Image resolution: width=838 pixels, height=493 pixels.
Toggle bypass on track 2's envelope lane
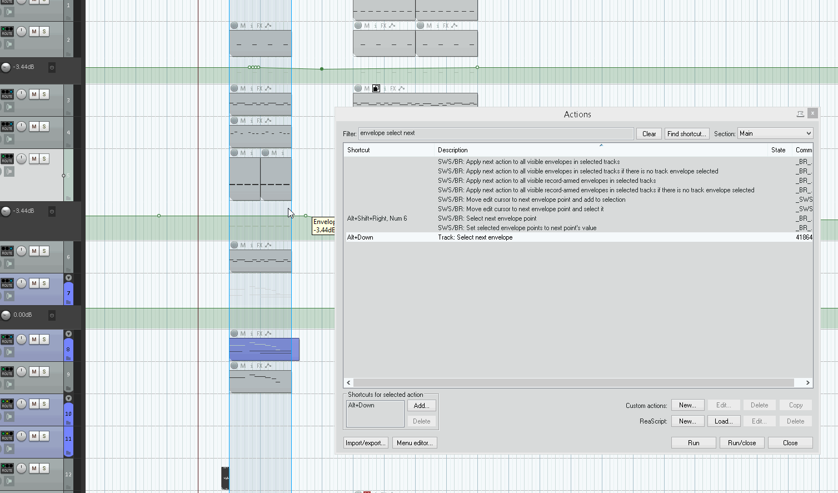coord(52,67)
